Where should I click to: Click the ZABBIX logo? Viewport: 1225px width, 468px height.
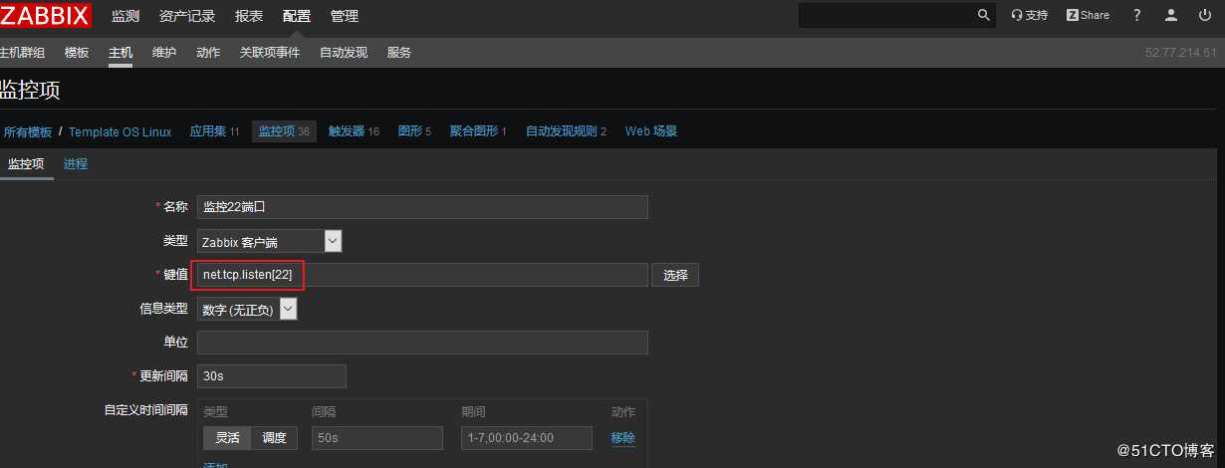(46, 15)
